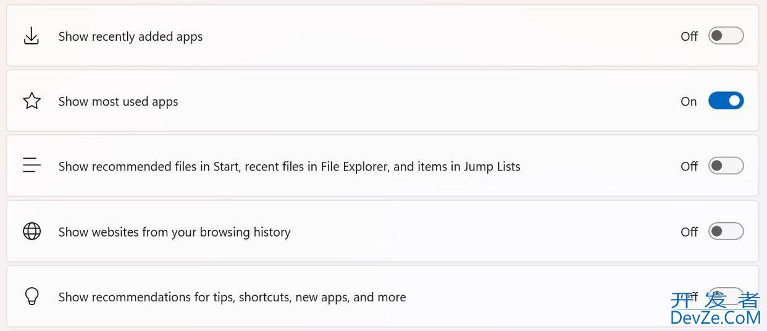Select the "Show most used apps" text
This screenshot has height=331, width=767.
[118, 101]
